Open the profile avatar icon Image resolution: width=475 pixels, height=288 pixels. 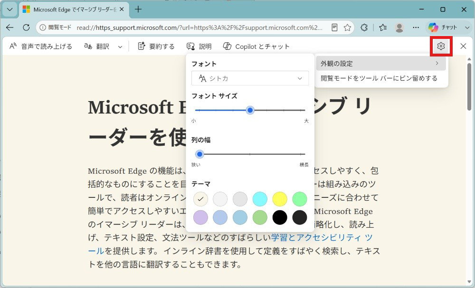399,28
